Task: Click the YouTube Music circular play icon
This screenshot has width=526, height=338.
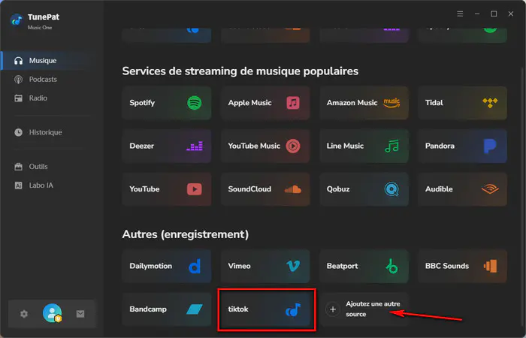Action: pos(293,146)
